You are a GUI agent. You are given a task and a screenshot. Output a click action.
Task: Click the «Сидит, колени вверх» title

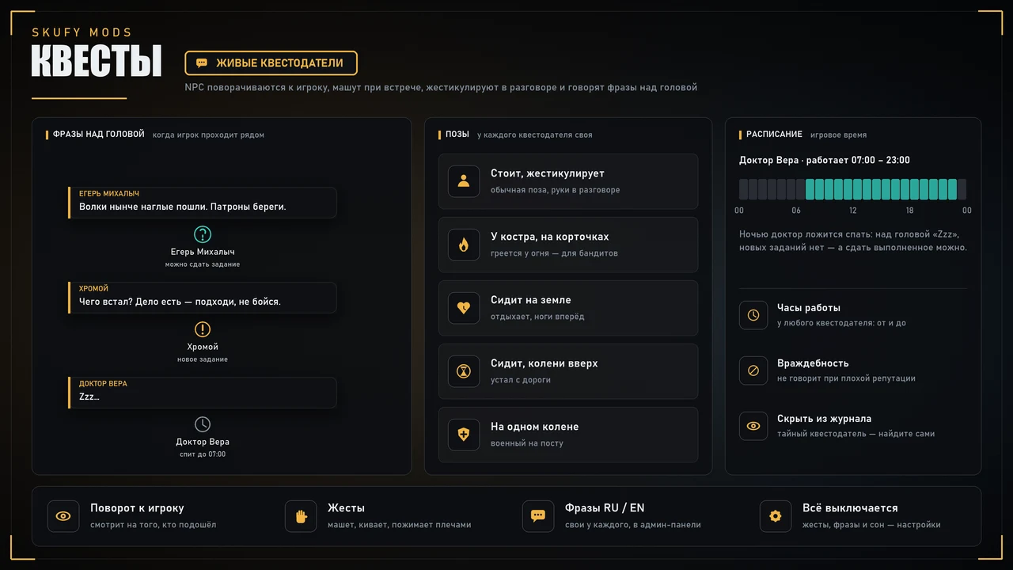tap(544, 363)
